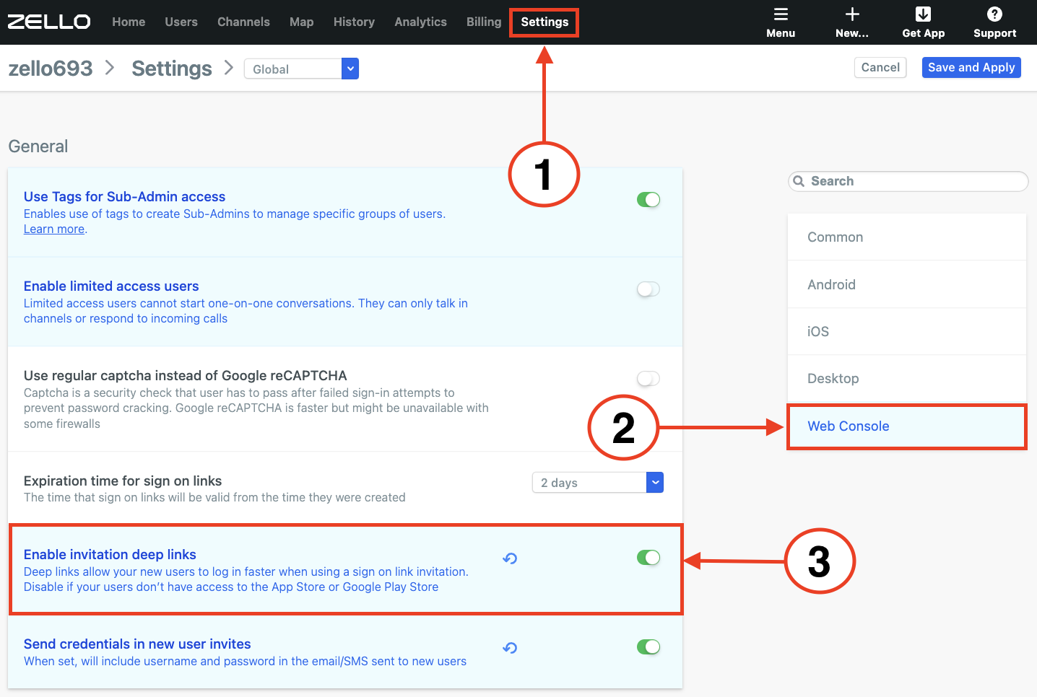Reset the Send credentials in new user invites setting
The height and width of the screenshot is (697, 1037).
pos(510,648)
